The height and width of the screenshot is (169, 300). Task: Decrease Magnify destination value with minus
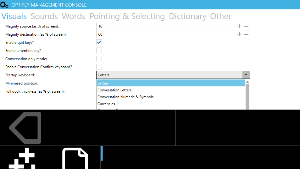click(x=246, y=34)
